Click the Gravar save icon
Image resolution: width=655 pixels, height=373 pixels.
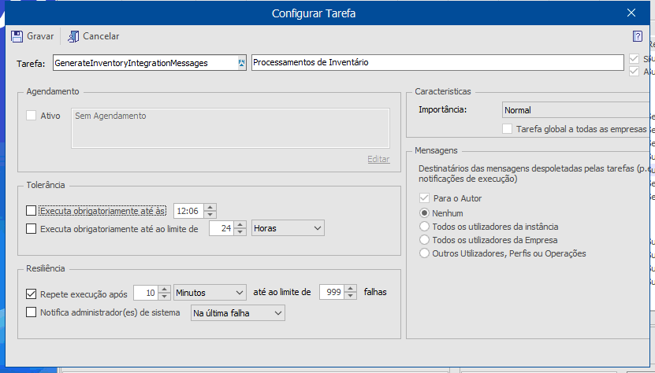tap(17, 36)
